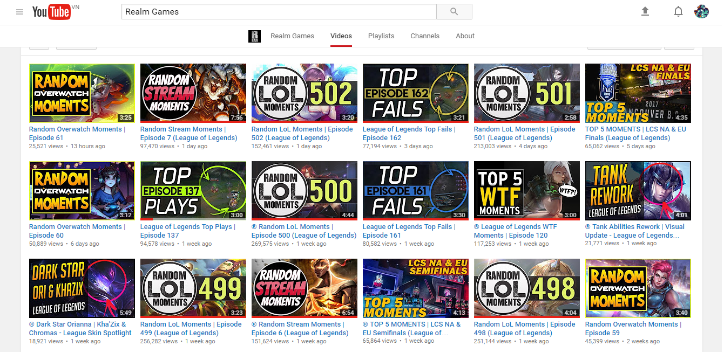Image resolution: width=724 pixels, height=353 pixels.
Task: Open the hamburger guide menu
Action: pos(20,12)
